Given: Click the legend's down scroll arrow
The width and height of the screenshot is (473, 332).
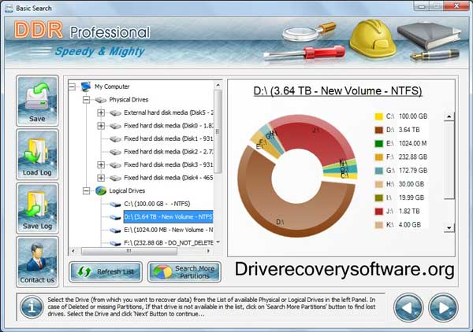Looking at the screenshot, I should tap(449, 228).
